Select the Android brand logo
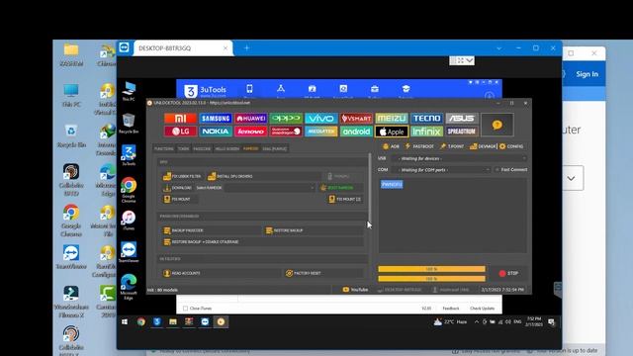Screen dimensions: 633x356 [x=356, y=132]
